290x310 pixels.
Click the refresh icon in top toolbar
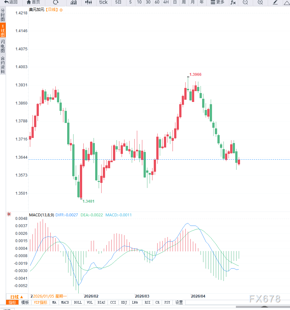point(56,2)
